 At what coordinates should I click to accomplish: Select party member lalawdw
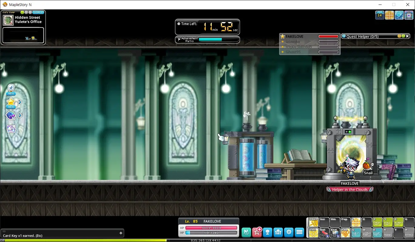[x=292, y=41]
